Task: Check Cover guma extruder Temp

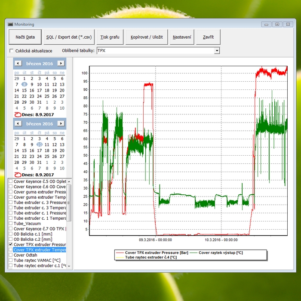Action: (x=11, y=197)
